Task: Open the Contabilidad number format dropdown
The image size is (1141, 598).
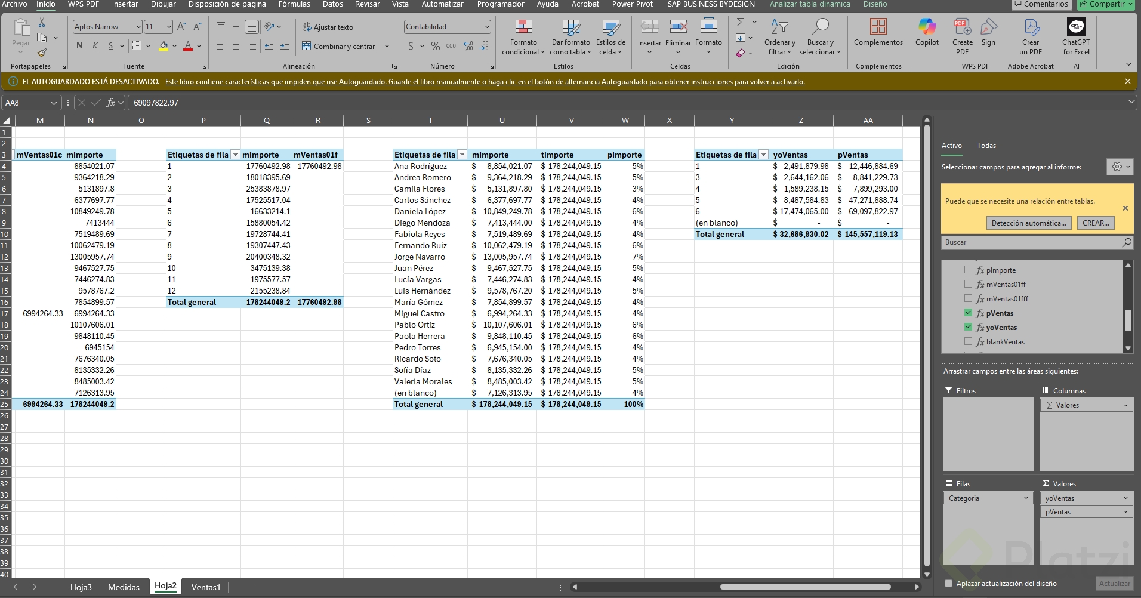Action: tap(487, 27)
